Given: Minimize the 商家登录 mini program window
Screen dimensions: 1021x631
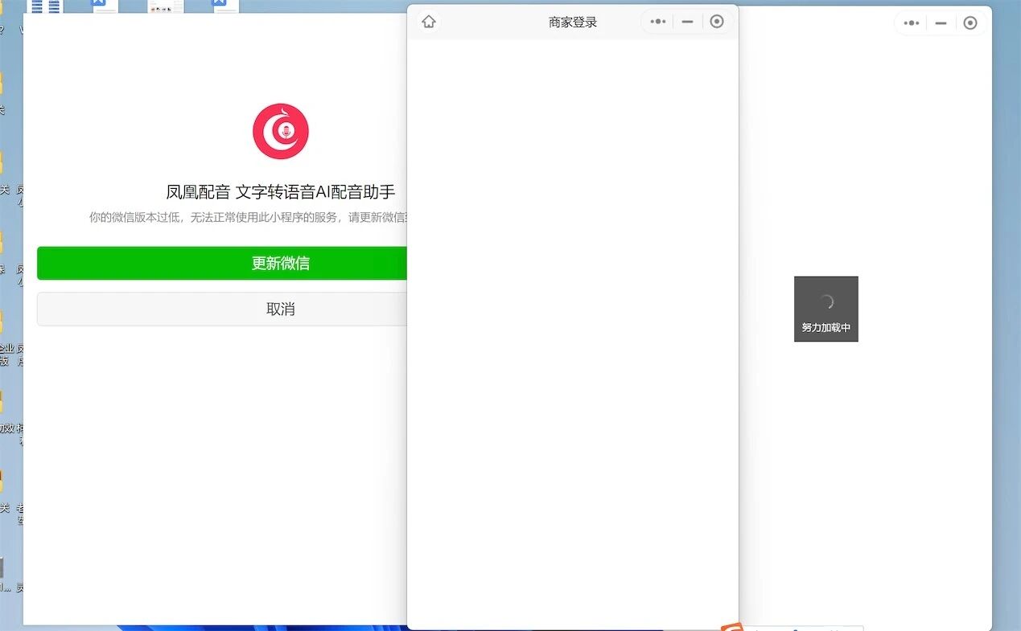Looking at the screenshot, I should click(x=687, y=22).
